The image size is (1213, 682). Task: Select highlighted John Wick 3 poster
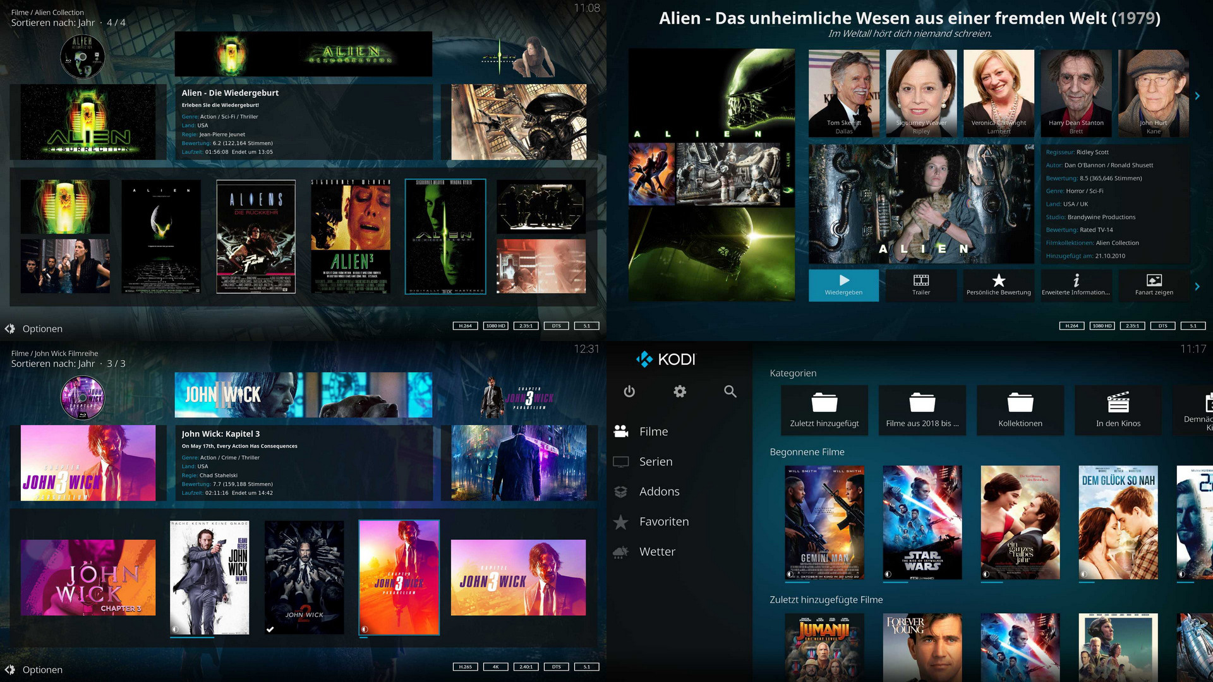(x=399, y=577)
